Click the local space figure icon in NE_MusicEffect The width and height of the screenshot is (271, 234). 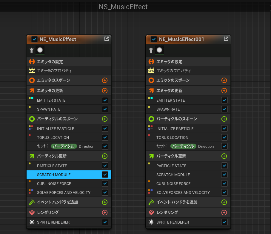(31, 50)
